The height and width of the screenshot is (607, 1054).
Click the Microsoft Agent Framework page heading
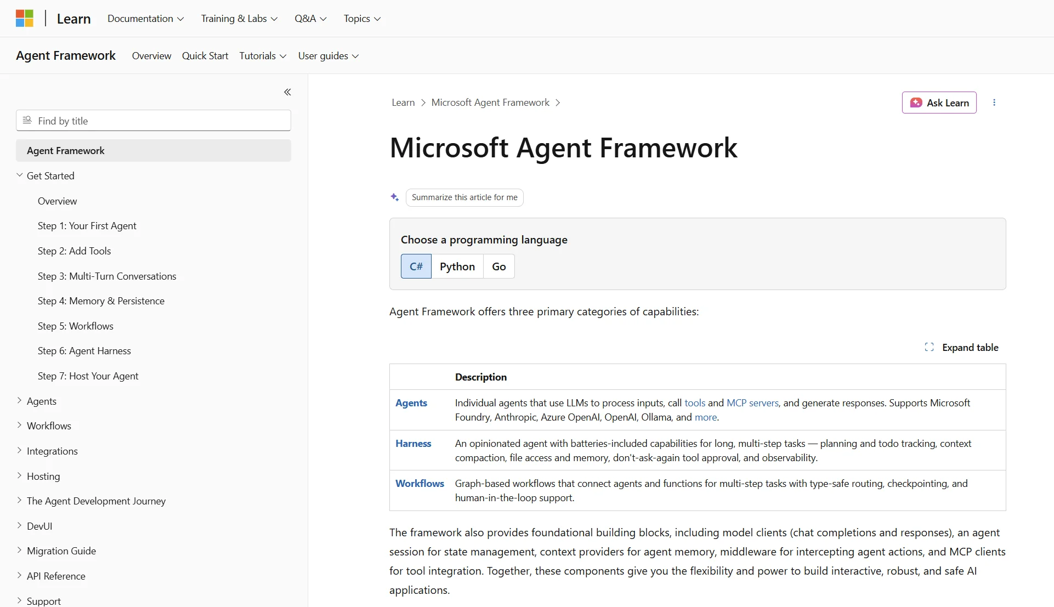[563, 148]
